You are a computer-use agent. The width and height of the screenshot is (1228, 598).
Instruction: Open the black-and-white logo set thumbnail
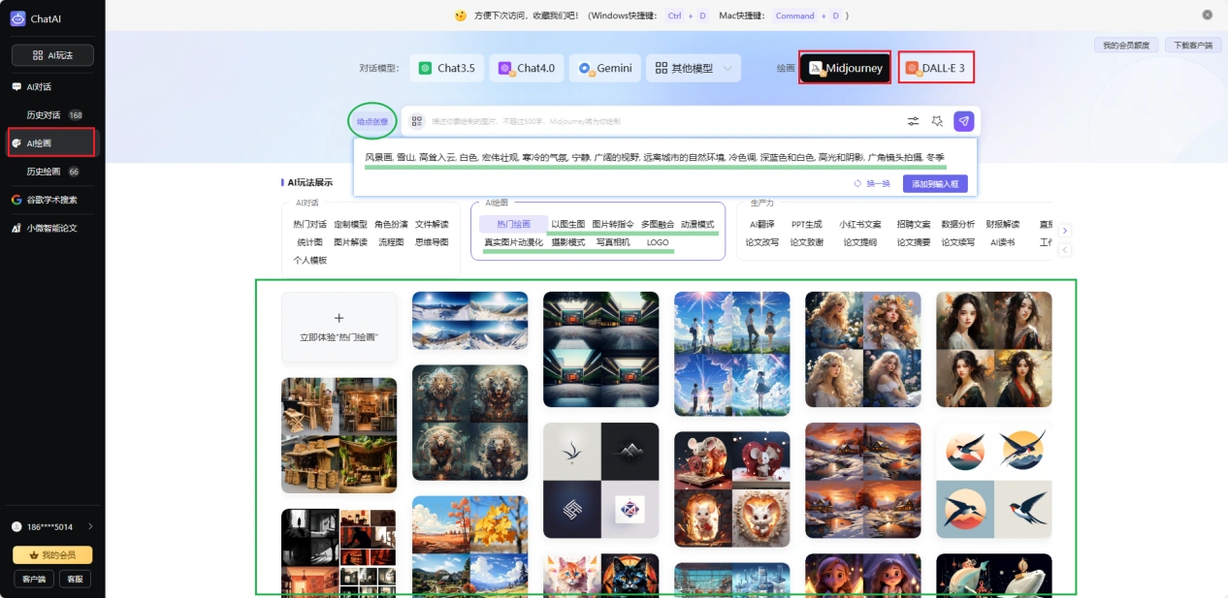600,481
